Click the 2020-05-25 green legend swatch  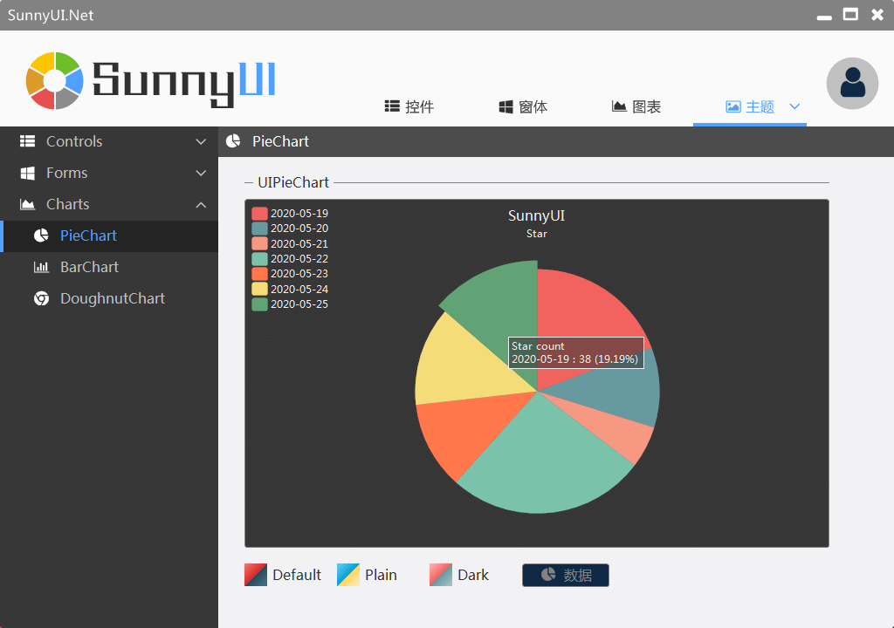click(x=259, y=304)
